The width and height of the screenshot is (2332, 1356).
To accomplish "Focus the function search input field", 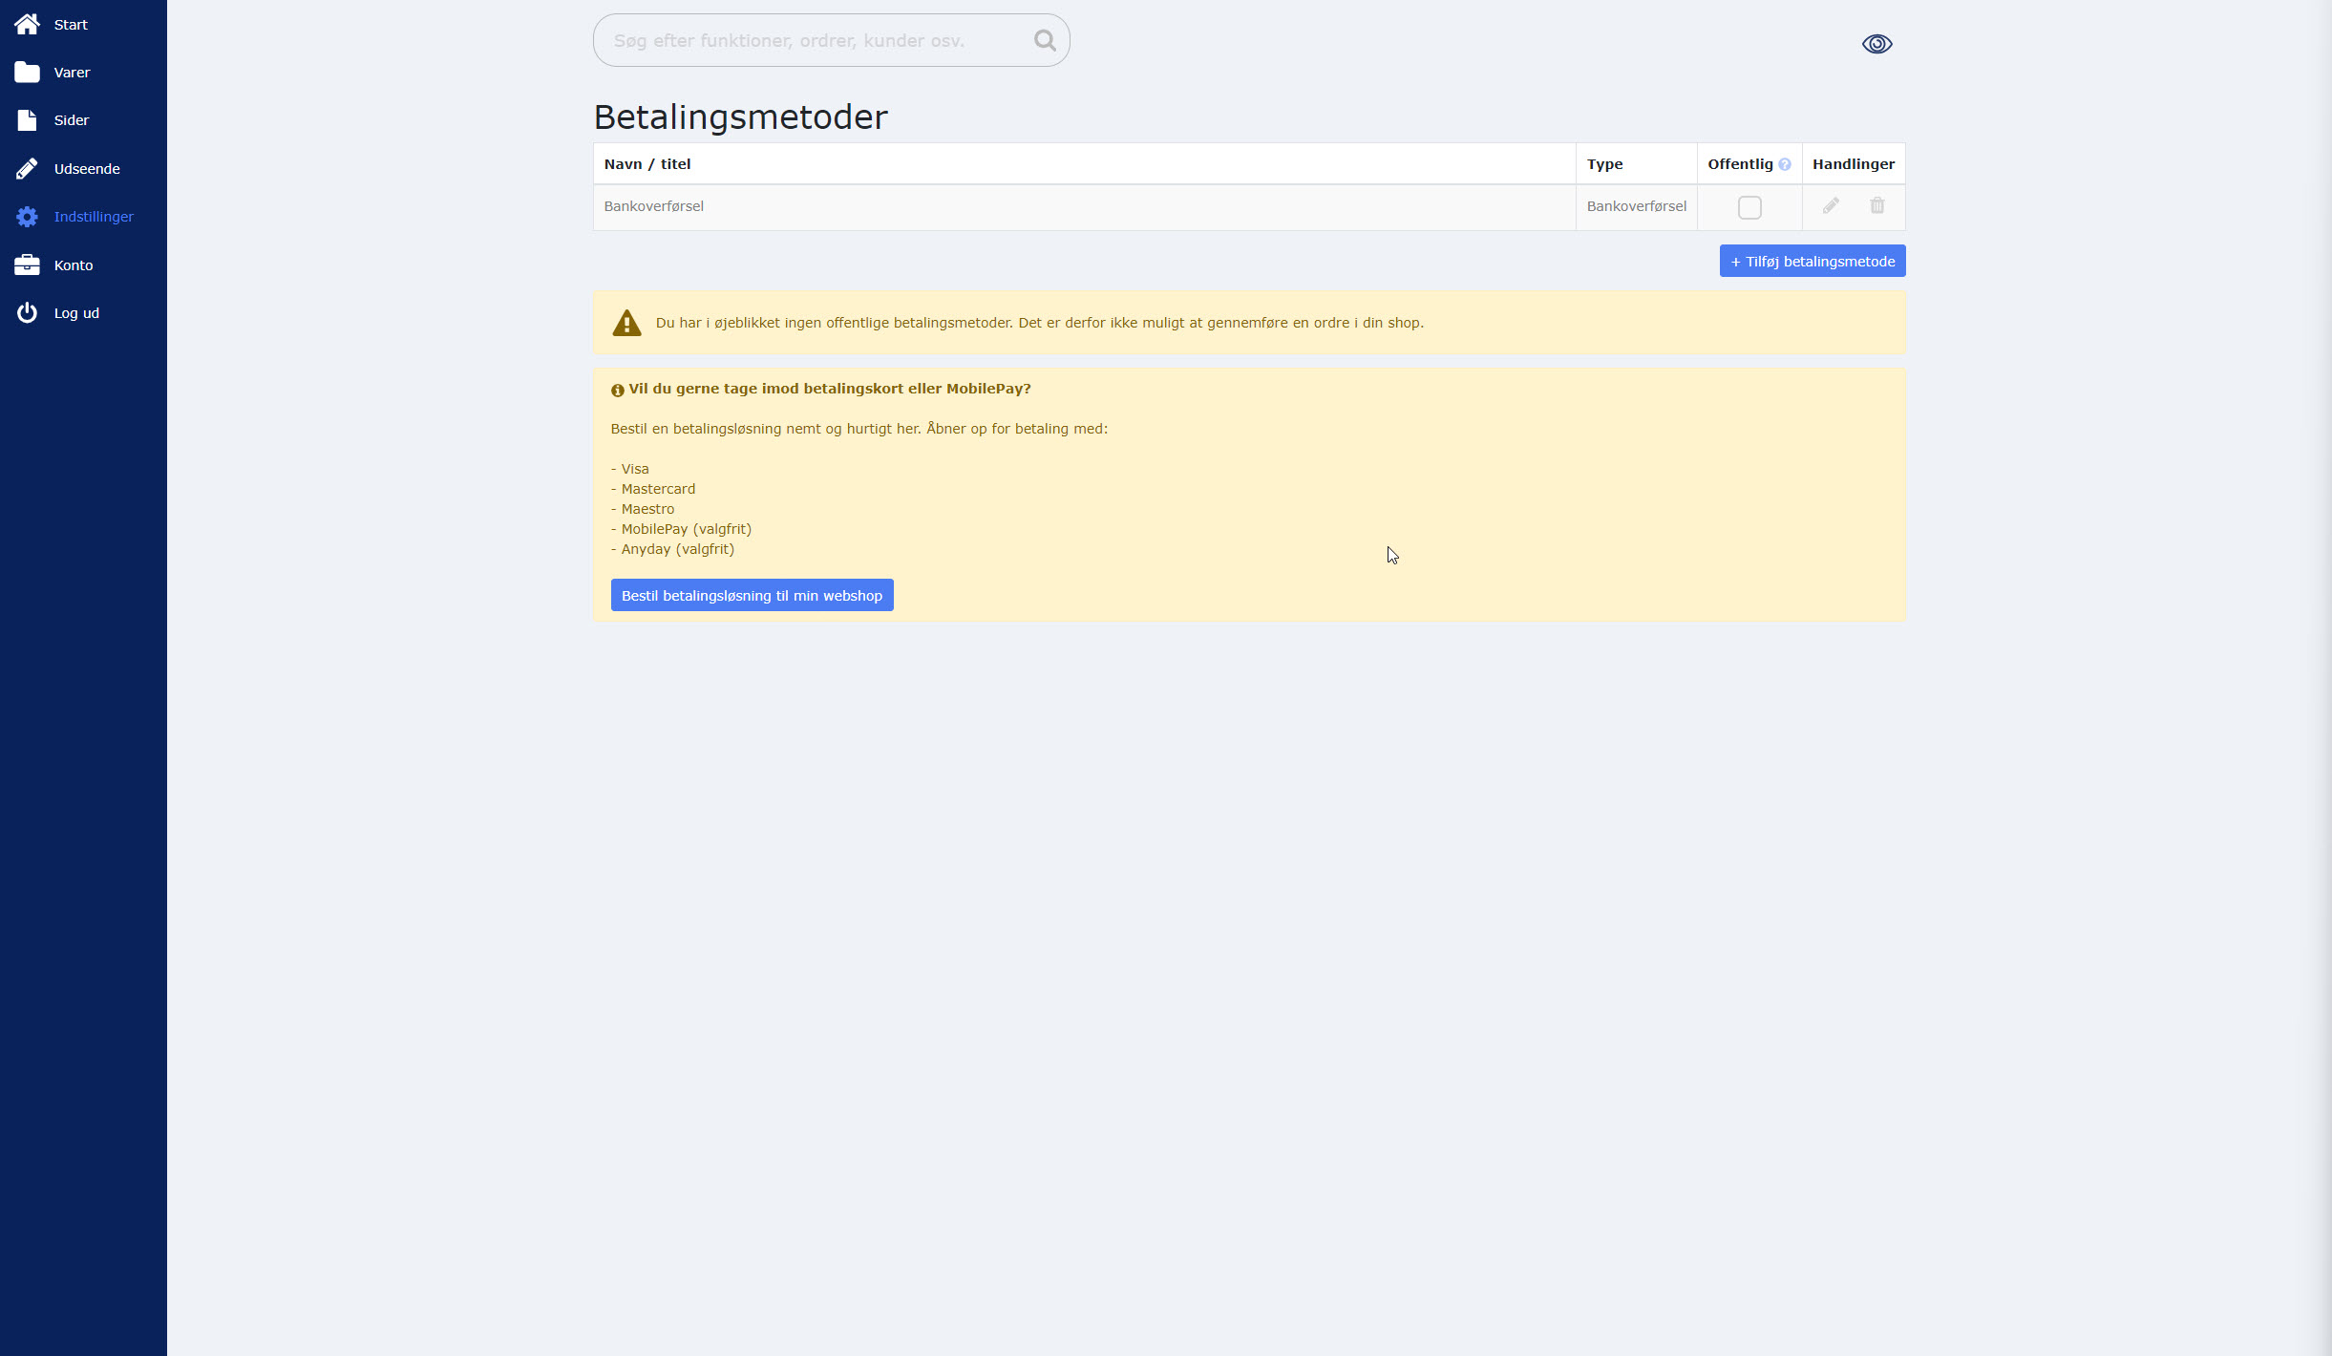I will click(x=812, y=40).
